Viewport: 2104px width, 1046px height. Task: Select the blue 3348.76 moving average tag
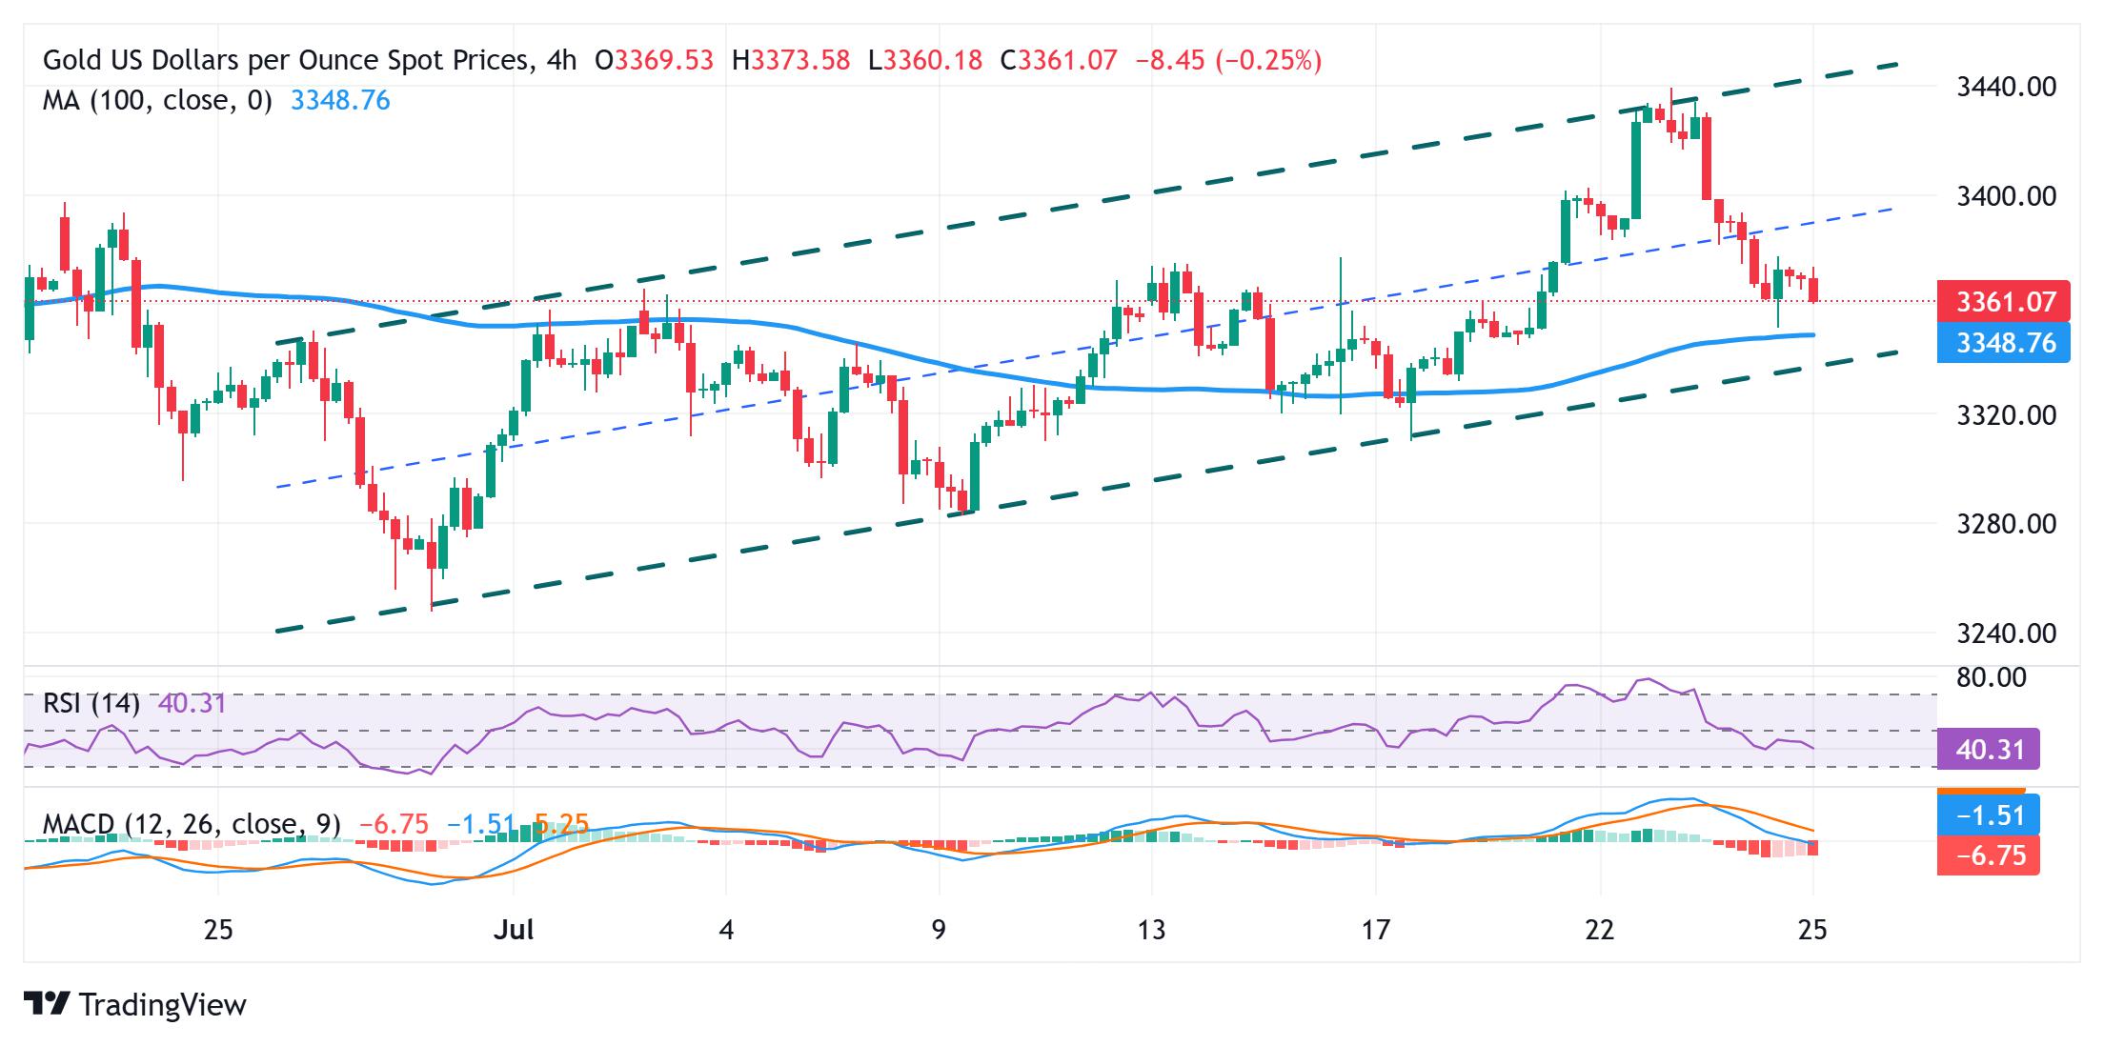tap(2004, 343)
